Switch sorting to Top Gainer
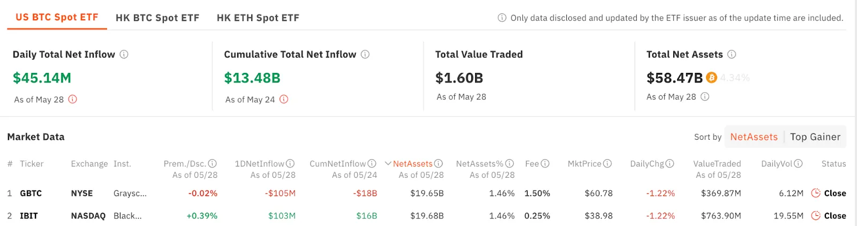This screenshot has width=857, height=226. click(x=815, y=137)
